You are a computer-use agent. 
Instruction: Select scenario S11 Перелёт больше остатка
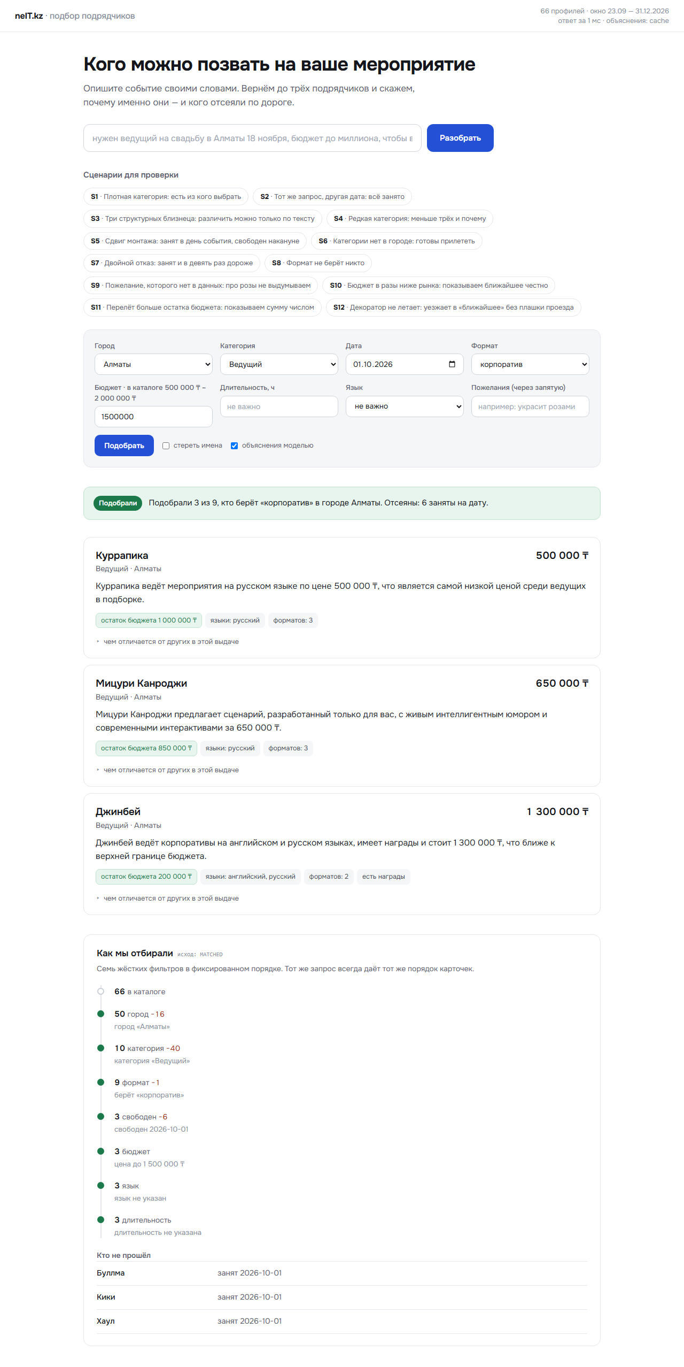click(203, 308)
